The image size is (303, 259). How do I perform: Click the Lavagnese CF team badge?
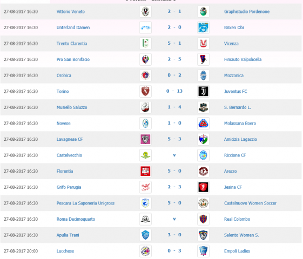(x=145, y=139)
